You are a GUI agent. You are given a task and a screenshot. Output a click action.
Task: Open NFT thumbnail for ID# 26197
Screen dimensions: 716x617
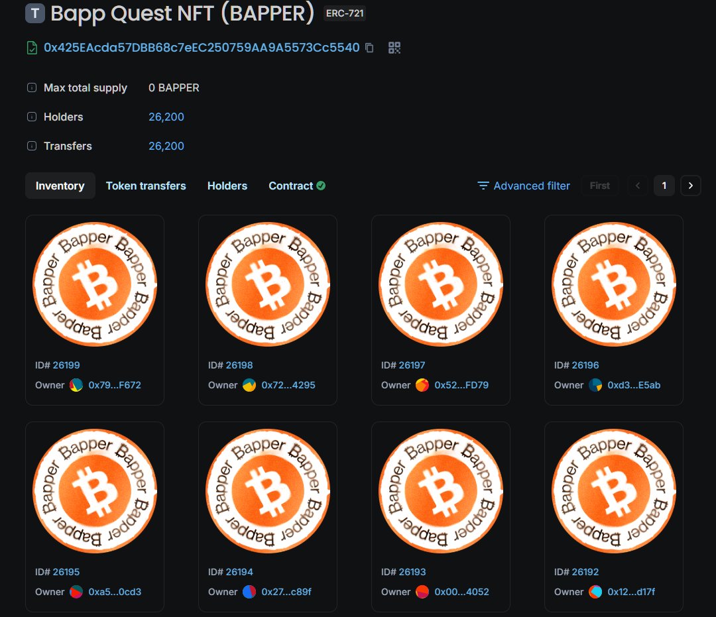pyautogui.click(x=441, y=284)
